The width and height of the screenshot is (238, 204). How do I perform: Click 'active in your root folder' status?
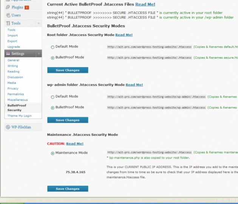(191, 13)
